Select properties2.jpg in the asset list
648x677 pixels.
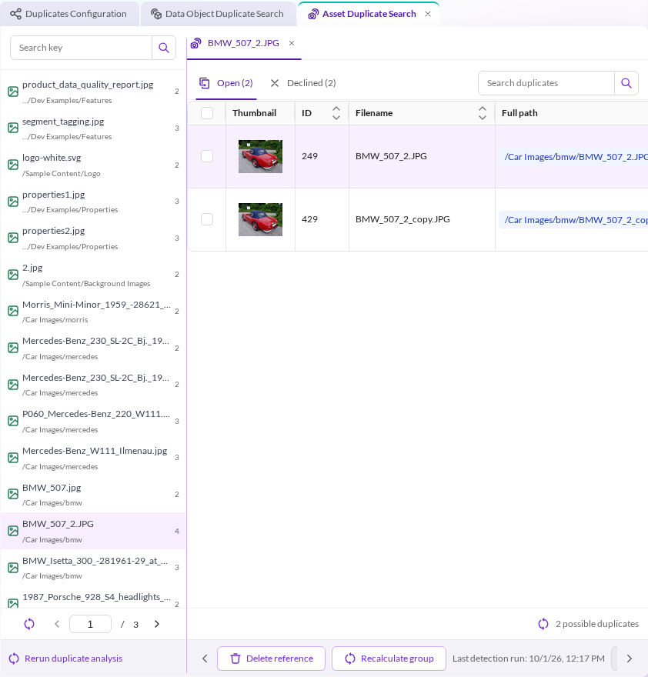[93, 238]
